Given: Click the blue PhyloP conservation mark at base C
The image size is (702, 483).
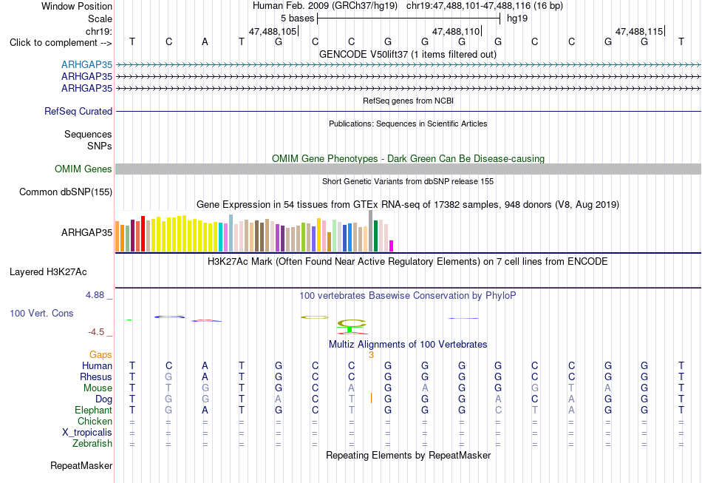Looking at the screenshot, I should (170, 317).
